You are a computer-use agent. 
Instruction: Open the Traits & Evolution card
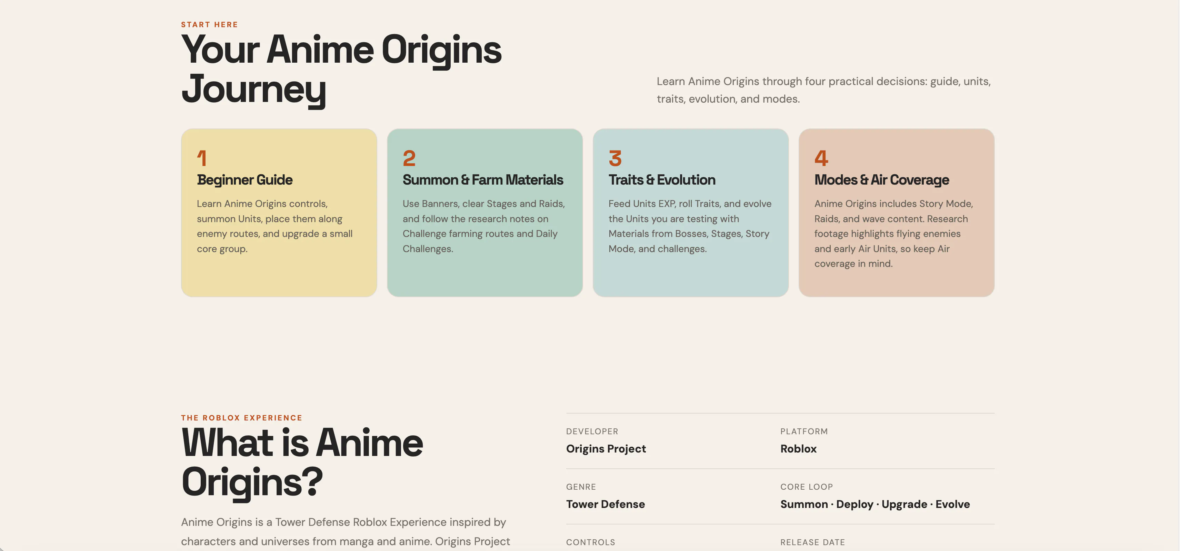coord(691,213)
